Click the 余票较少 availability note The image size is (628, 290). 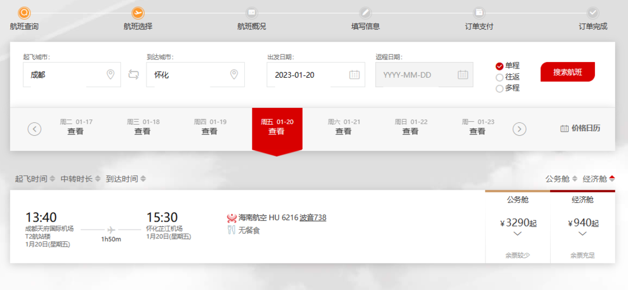tap(518, 255)
